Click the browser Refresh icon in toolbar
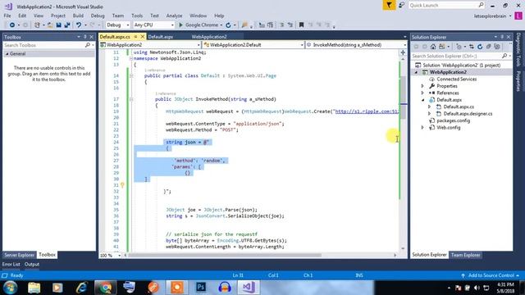 pyautogui.click(x=228, y=25)
